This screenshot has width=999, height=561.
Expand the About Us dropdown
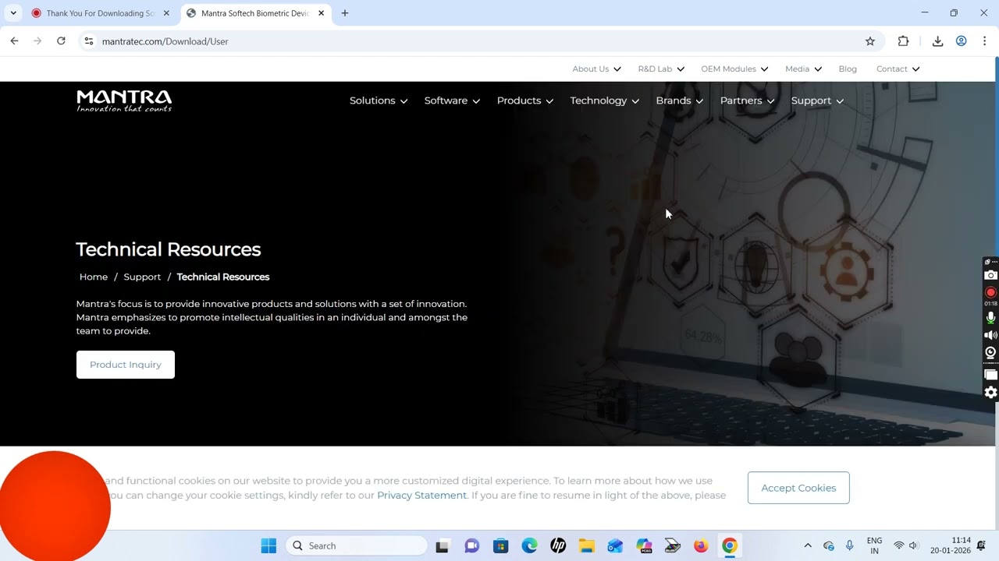596,69
